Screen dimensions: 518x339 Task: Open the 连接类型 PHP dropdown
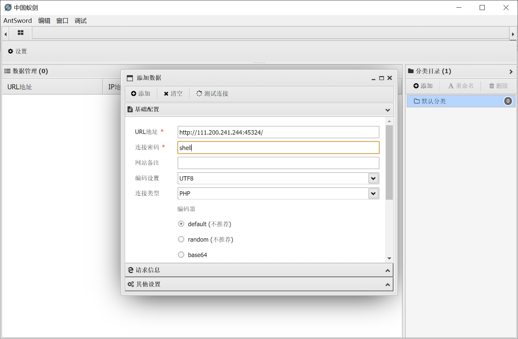(x=373, y=193)
